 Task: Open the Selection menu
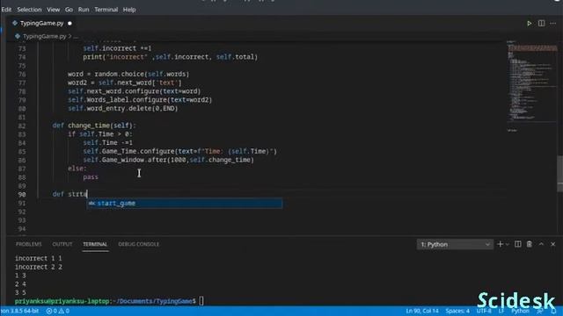click(29, 10)
